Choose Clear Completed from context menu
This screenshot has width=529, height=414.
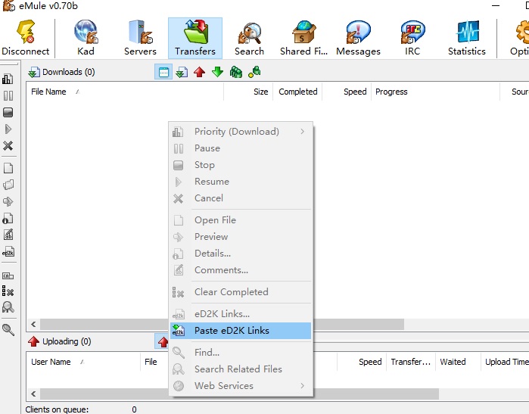[231, 292]
